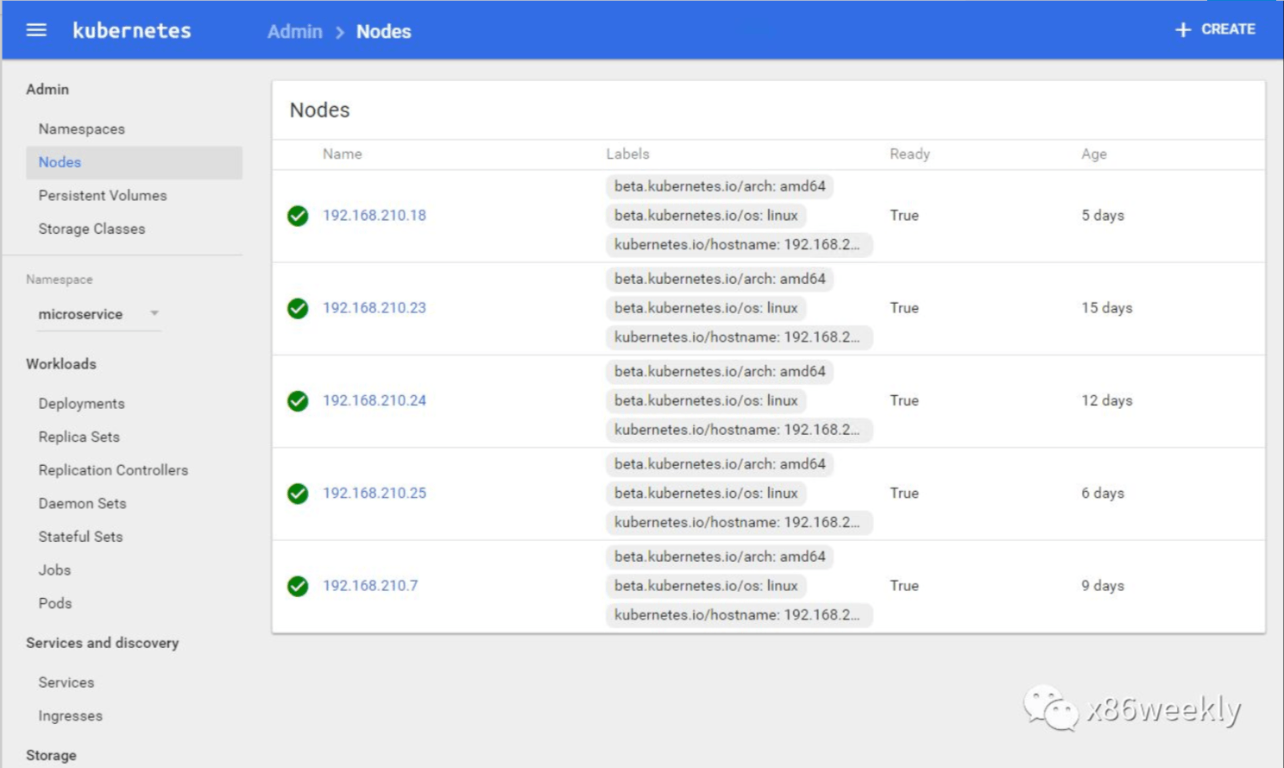Select Nodes in the sidebar
1284x768 pixels.
click(134, 162)
